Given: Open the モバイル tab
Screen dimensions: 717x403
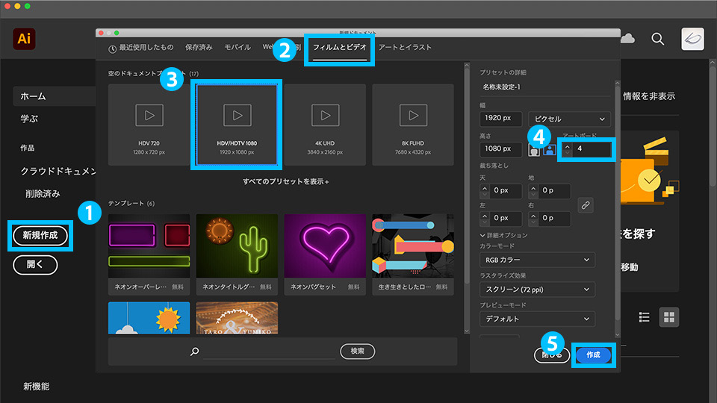Looking at the screenshot, I should [x=238, y=47].
